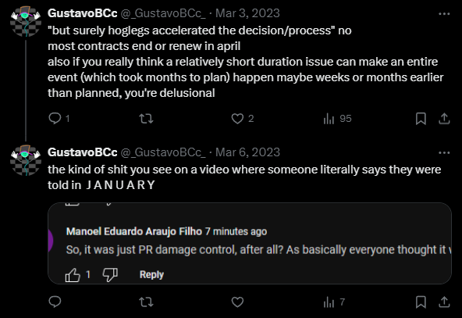The width and height of the screenshot is (462, 318).
Task: Open the Mar 3, 2023 timestamp link
Action: pyautogui.click(x=247, y=13)
